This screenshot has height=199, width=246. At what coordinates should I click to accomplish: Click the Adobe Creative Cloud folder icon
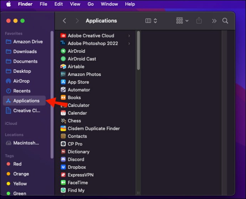tap(63, 36)
